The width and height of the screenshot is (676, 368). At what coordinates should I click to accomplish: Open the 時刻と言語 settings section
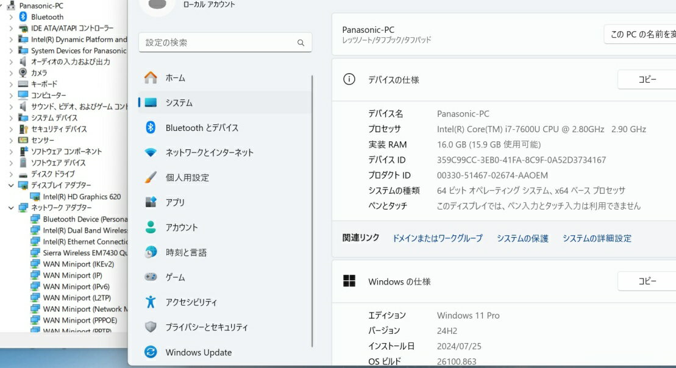tap(186, 252)
